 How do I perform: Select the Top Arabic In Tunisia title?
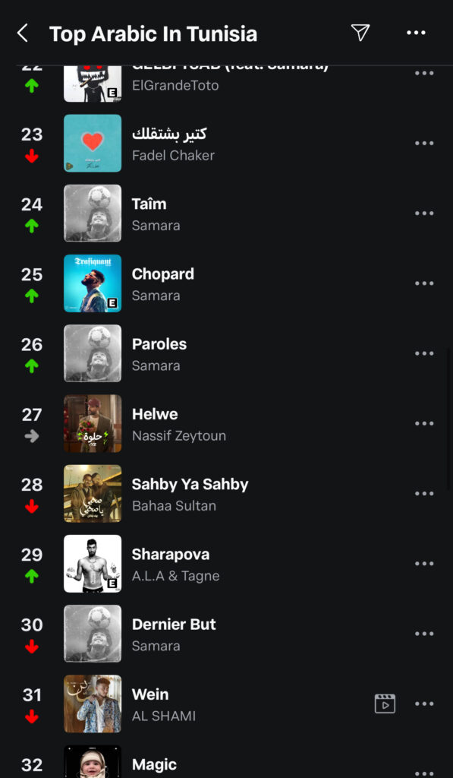(x=153, y=33)
